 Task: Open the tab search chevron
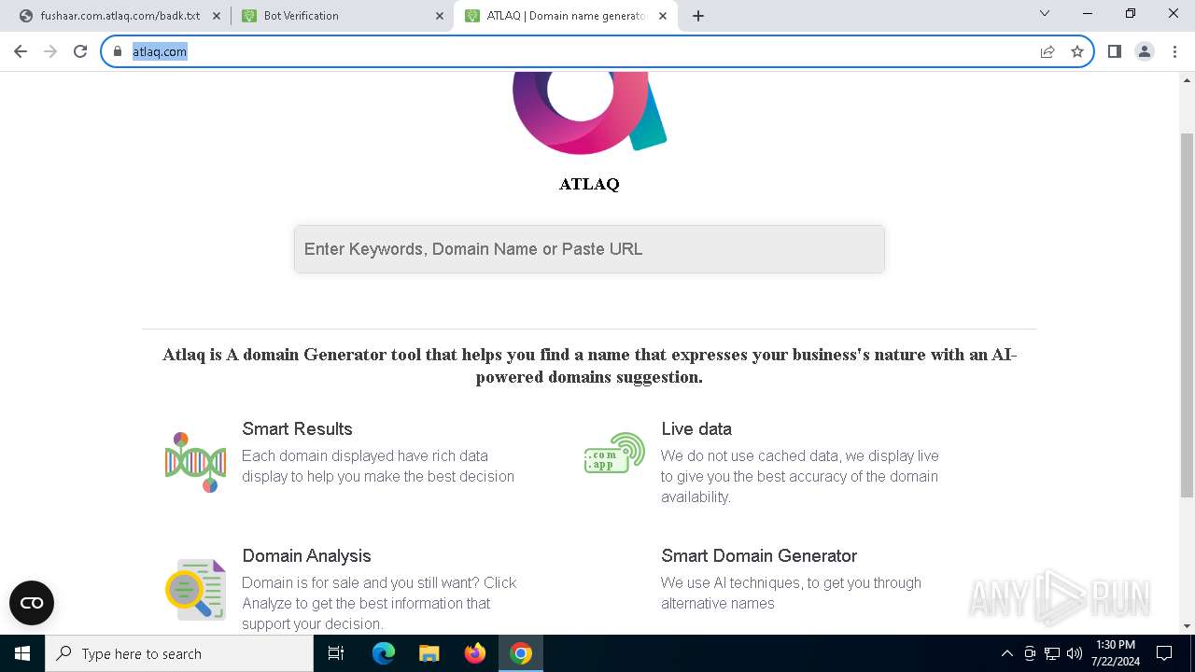(1045, 14)
